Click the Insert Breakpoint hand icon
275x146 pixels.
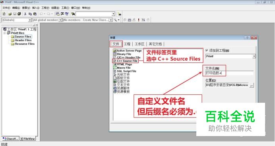[148, 20]
